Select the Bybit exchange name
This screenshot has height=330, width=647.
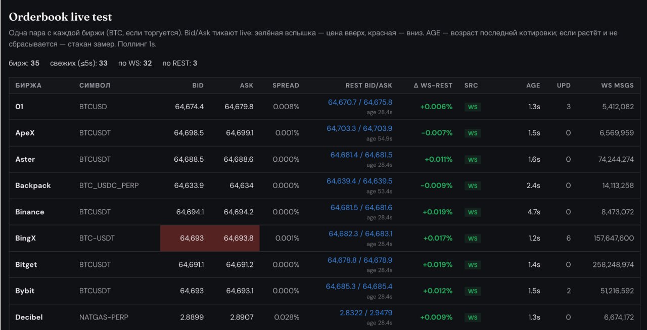click(x=25, y=291)
